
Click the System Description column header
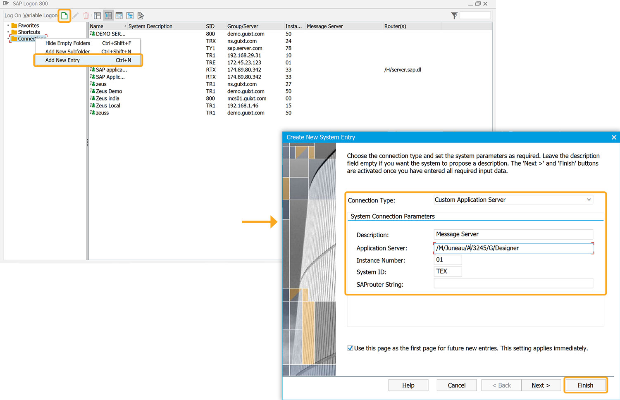(166, 26)
